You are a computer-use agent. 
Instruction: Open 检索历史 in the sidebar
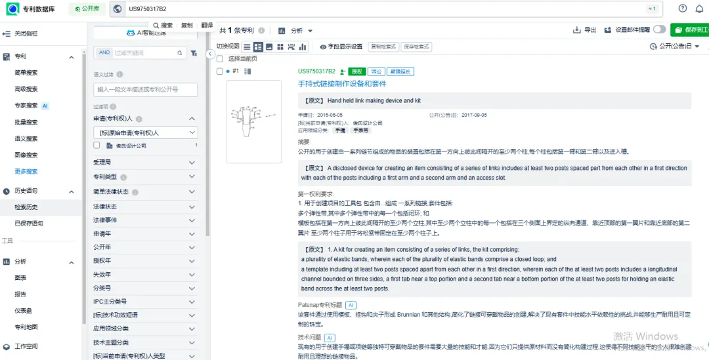pyautogui.click(x=26, y=207)
